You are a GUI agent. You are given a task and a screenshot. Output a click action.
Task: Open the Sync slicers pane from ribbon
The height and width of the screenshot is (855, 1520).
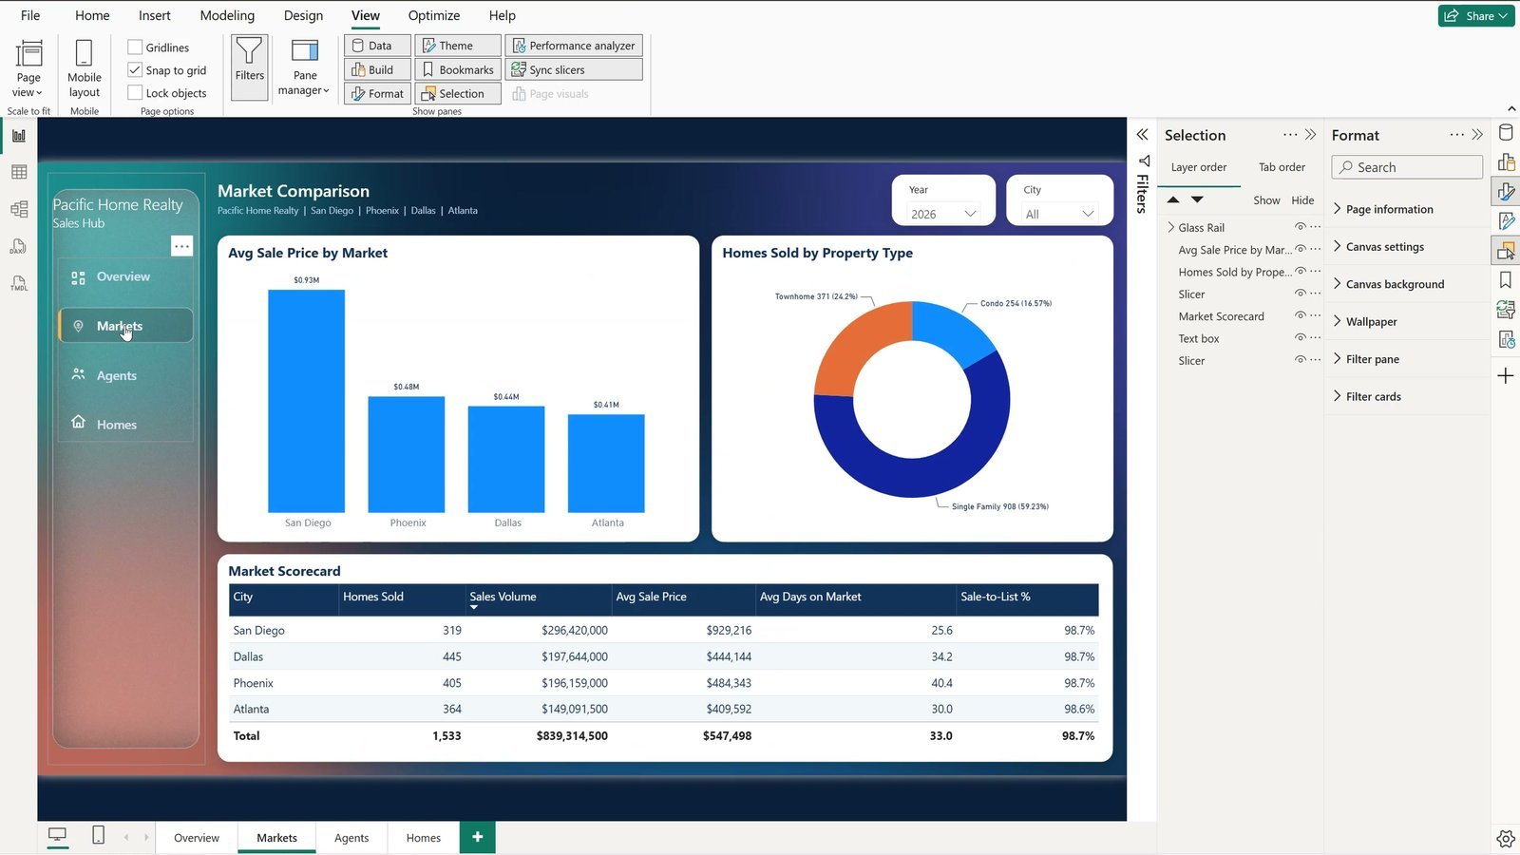574,69
